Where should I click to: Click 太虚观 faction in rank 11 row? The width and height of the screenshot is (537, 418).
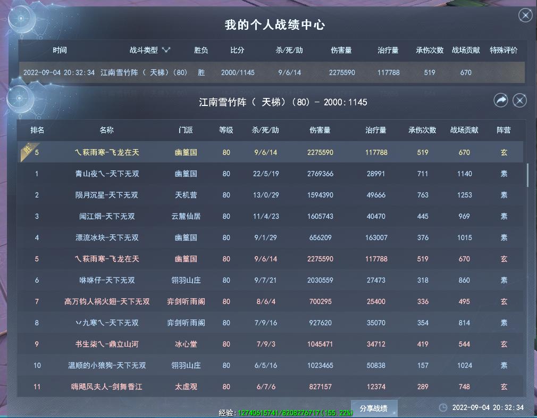point(186,387)
